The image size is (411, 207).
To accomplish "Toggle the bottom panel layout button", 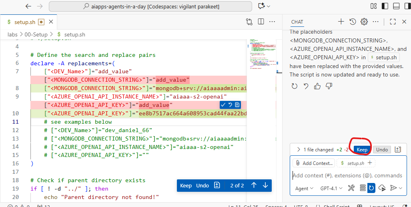I will pos(396,6).
